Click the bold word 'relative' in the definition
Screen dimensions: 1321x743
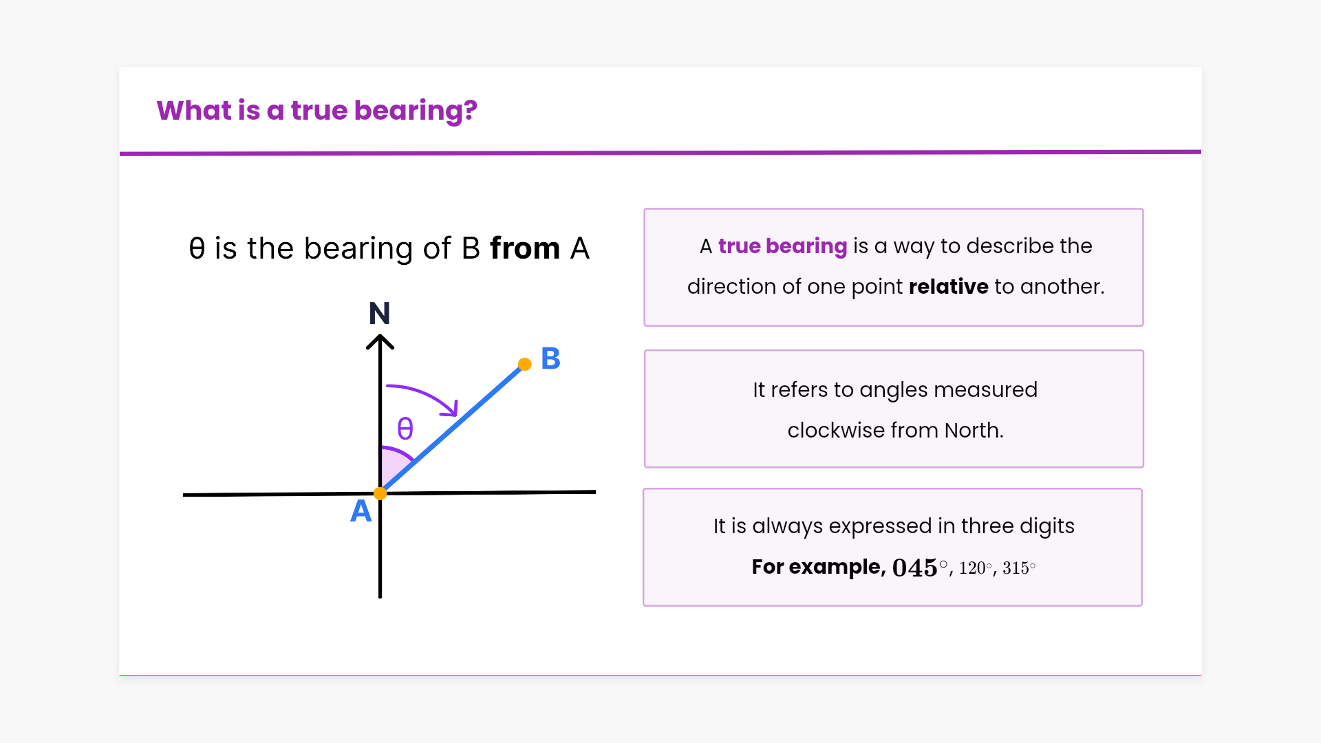tap(948, 286)
